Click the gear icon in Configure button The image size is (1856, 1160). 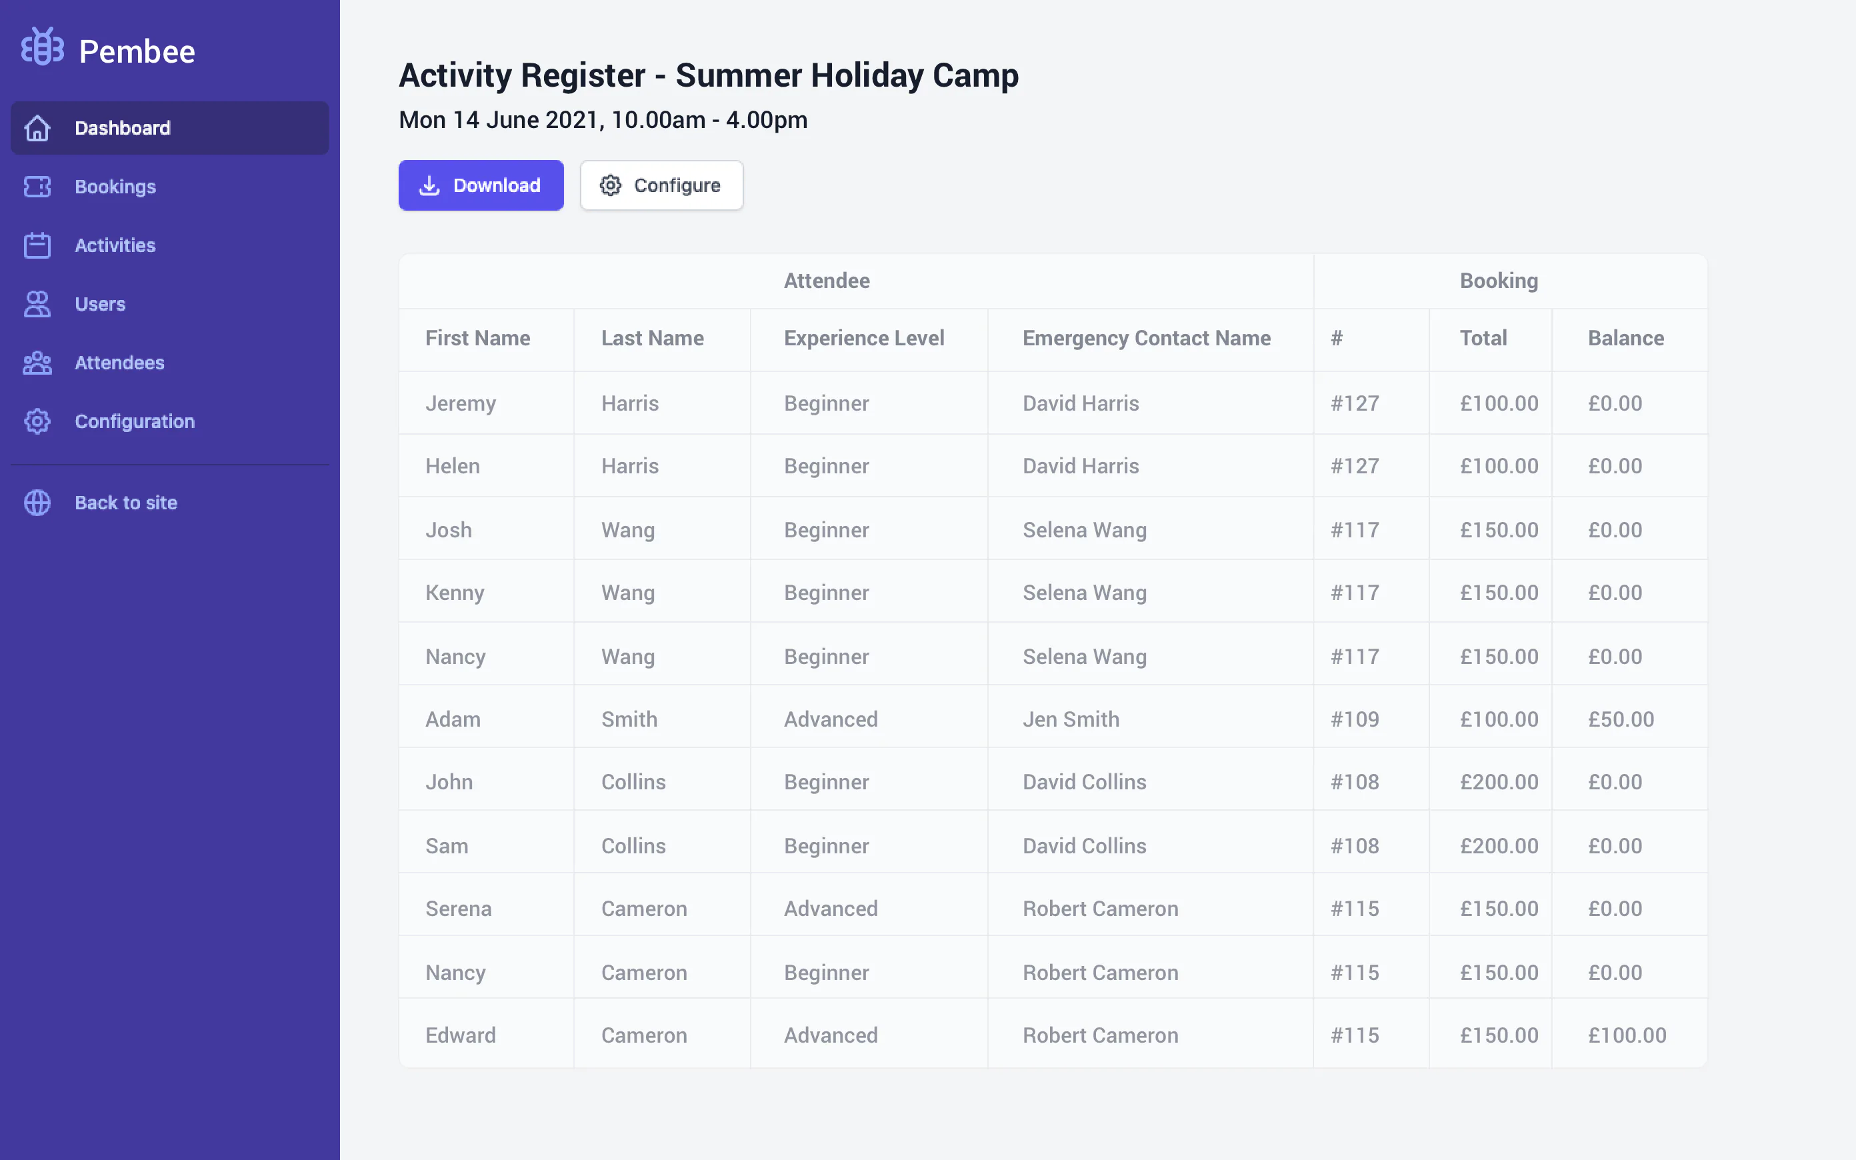click(x=611, y=185)
